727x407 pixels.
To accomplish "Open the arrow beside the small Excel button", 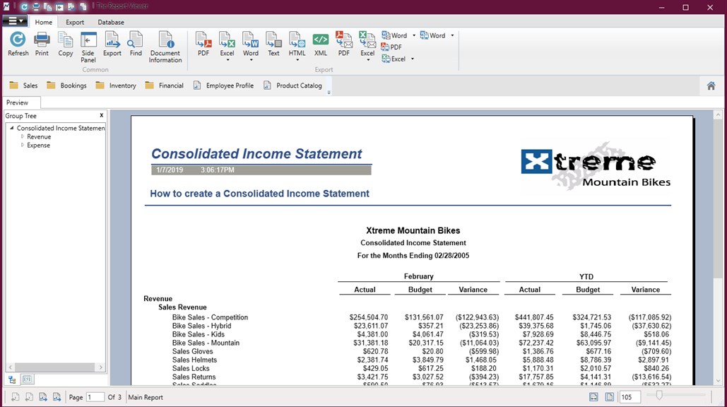I will tap(412, 59).
